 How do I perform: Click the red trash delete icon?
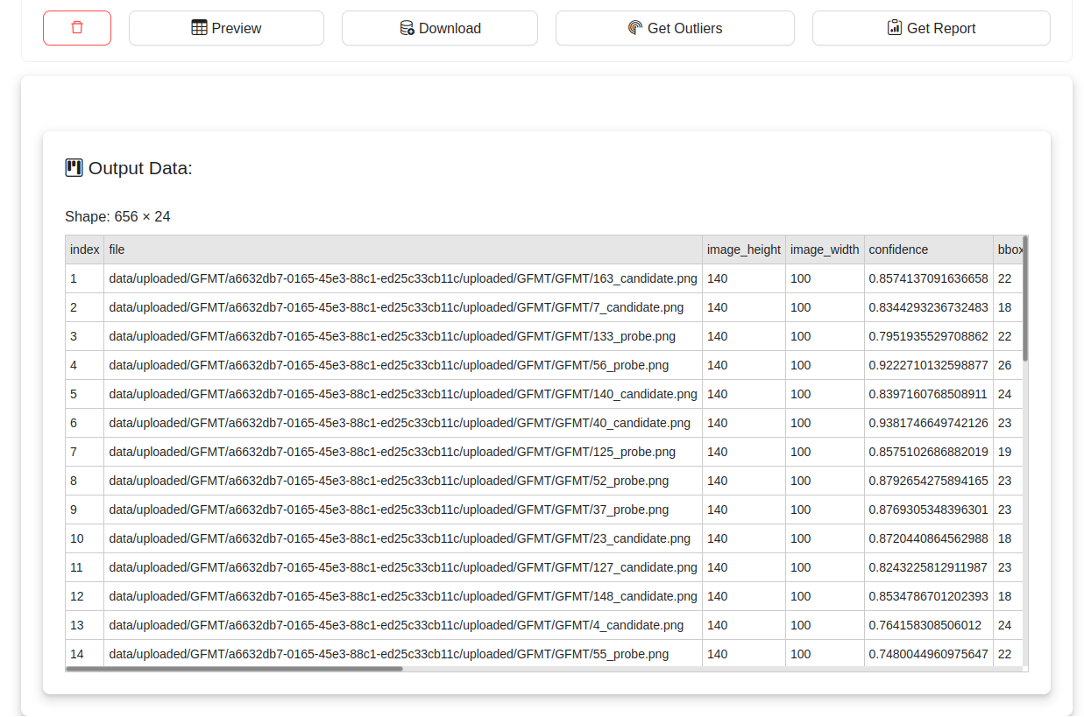coord(77,28)
